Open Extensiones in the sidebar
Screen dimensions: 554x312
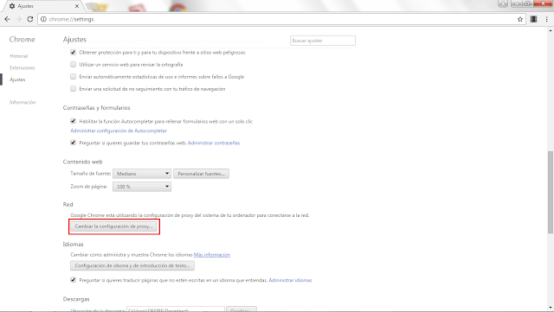[23, 67]
